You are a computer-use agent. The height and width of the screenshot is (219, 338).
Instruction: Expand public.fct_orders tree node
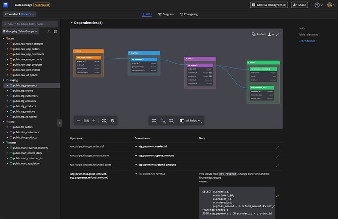click(7, 127)
